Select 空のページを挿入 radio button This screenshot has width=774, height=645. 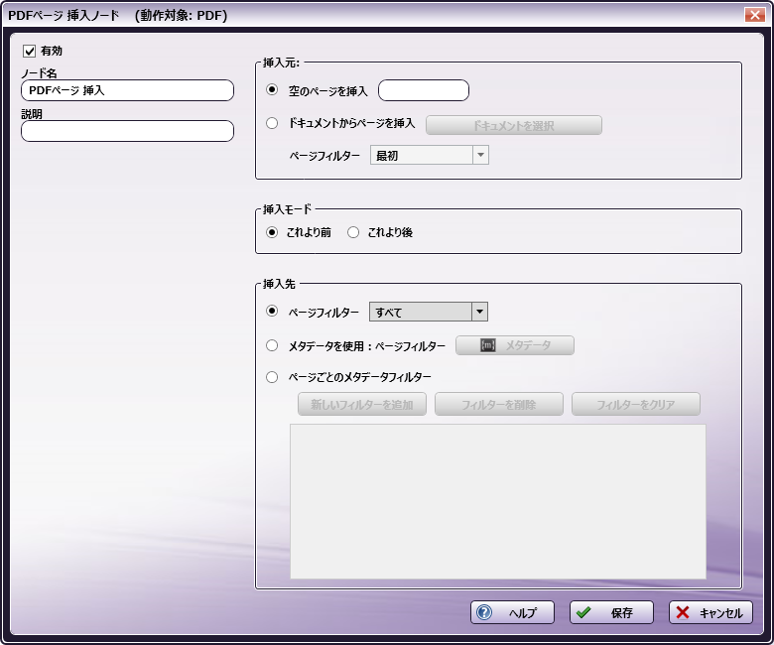[273, 90]
